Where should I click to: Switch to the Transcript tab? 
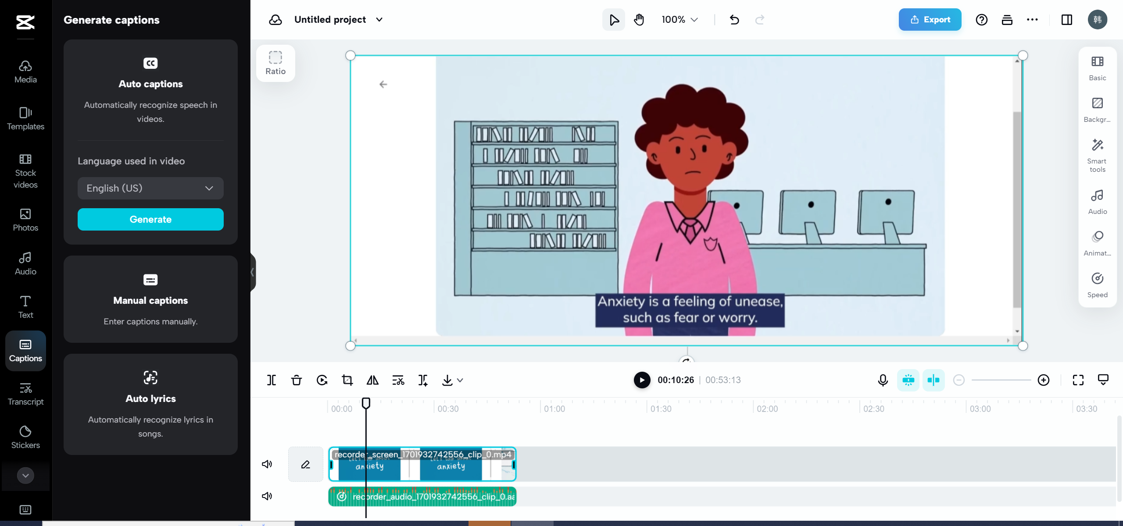25,394
